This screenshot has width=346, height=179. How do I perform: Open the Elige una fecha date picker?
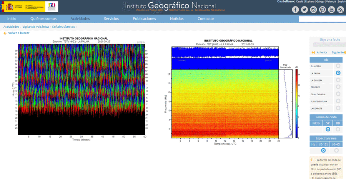click(x=330, y=45)
